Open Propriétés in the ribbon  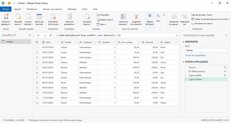[103, 15]
